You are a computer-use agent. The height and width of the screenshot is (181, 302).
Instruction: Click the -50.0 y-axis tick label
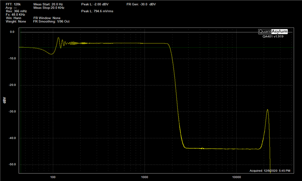tap(12, 164)
